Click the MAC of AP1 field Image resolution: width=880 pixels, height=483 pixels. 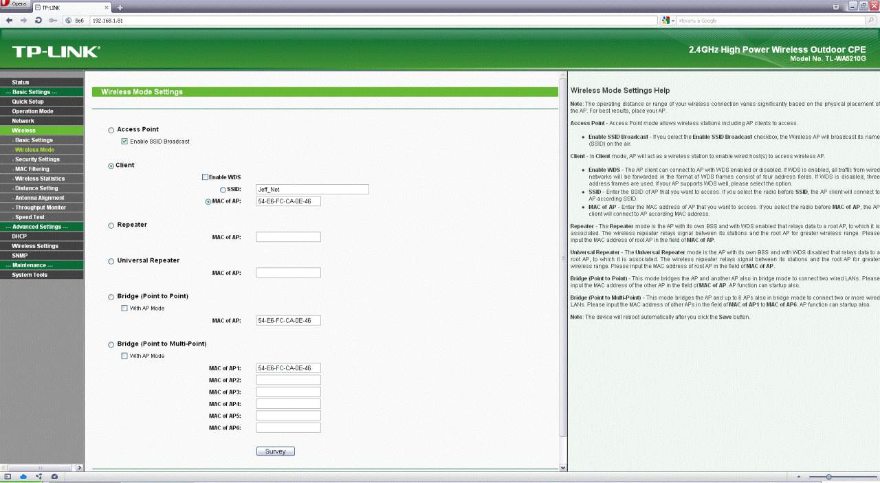click(x=288, y=368)
